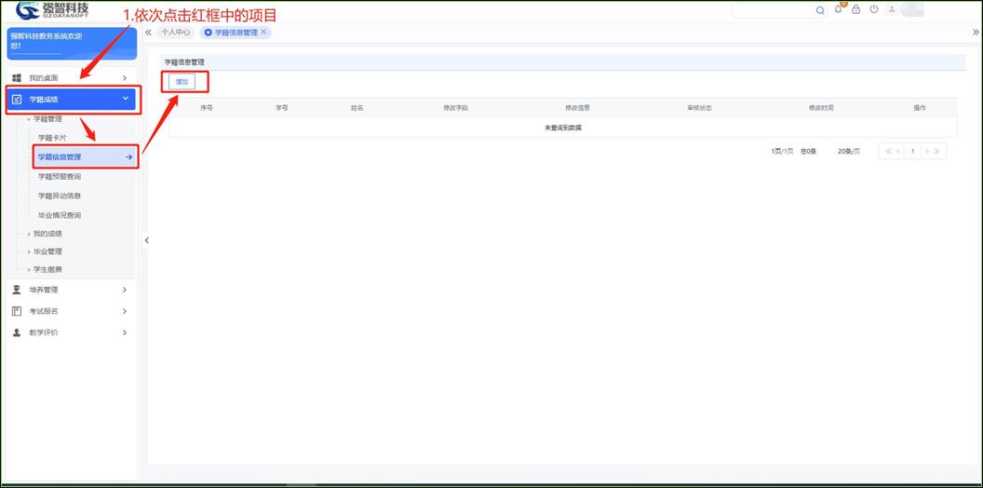Open the 学籍卡片 item
This screenshot has height=488, width=983.
coord(52,138)
